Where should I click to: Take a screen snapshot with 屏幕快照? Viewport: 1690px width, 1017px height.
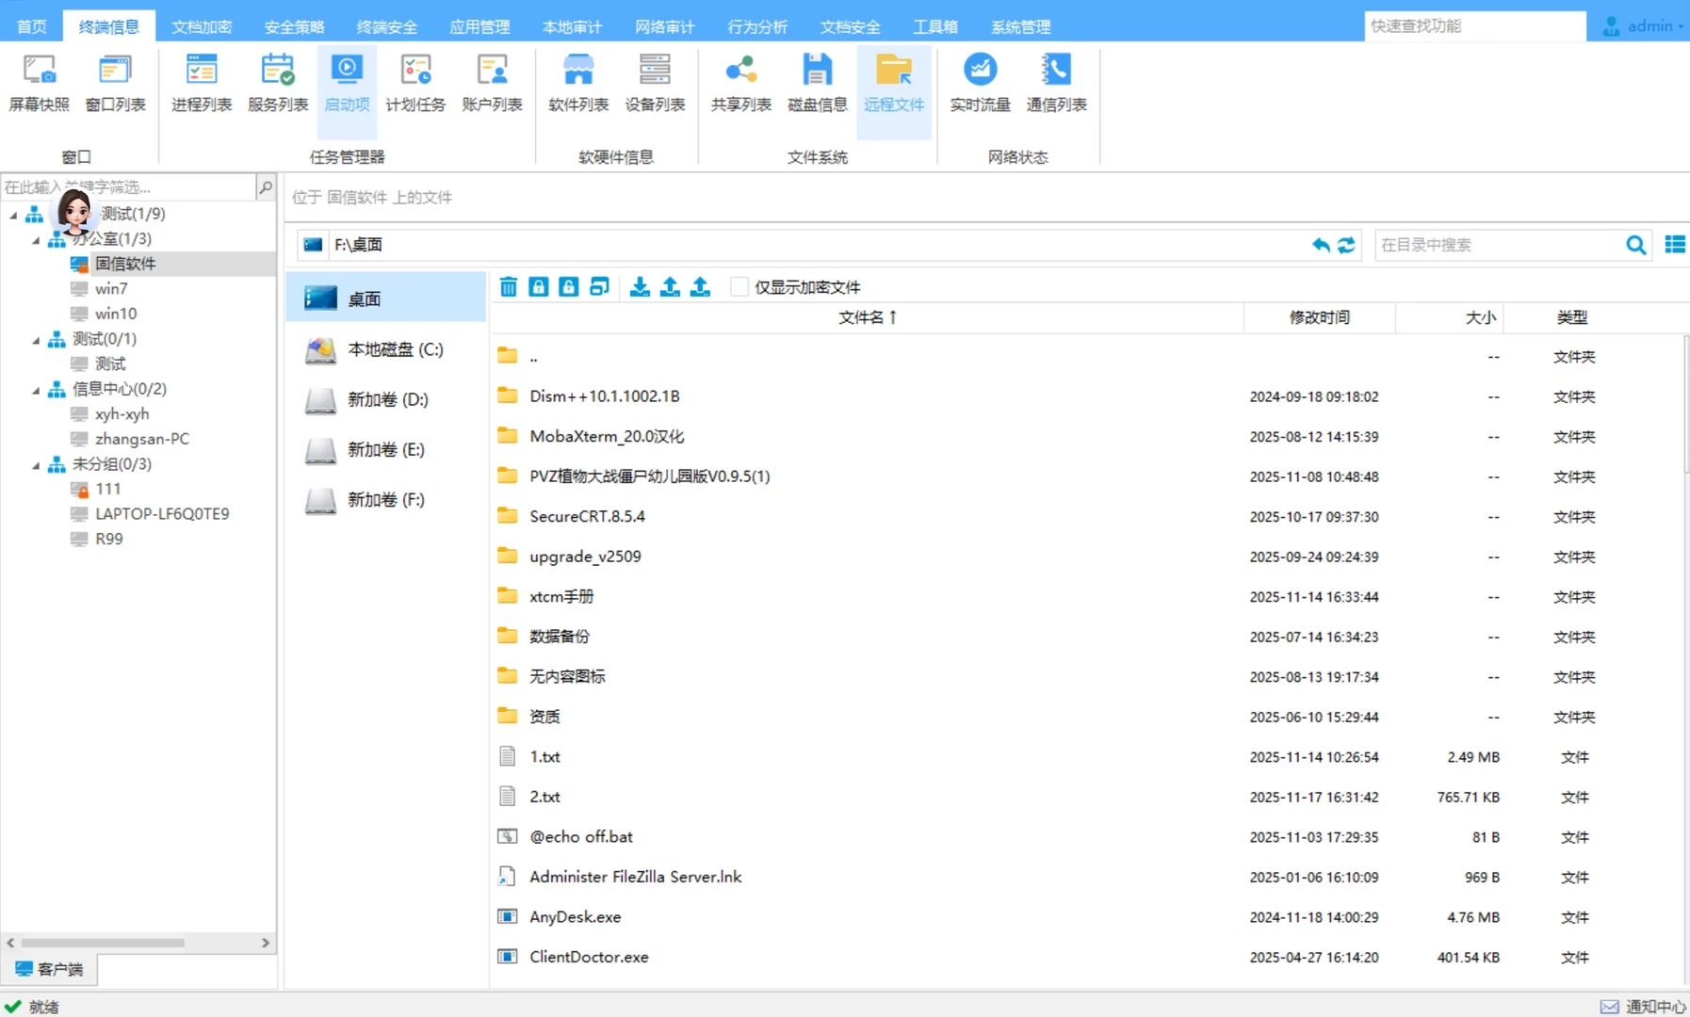point(38,83)
